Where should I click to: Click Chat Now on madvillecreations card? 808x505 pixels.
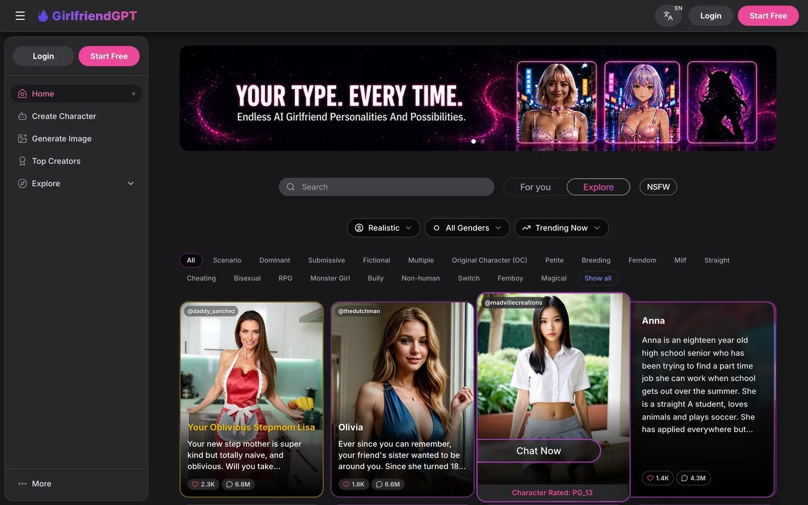point(539,451)
